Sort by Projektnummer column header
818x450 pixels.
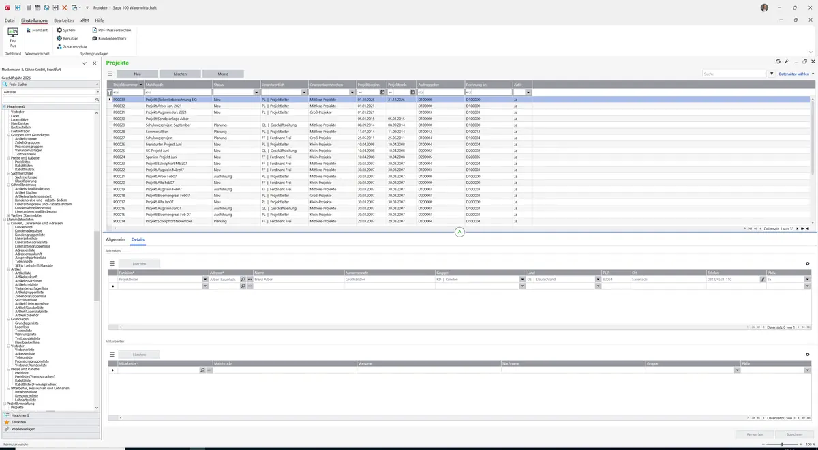pyautogui.click(x=127, y=85)
